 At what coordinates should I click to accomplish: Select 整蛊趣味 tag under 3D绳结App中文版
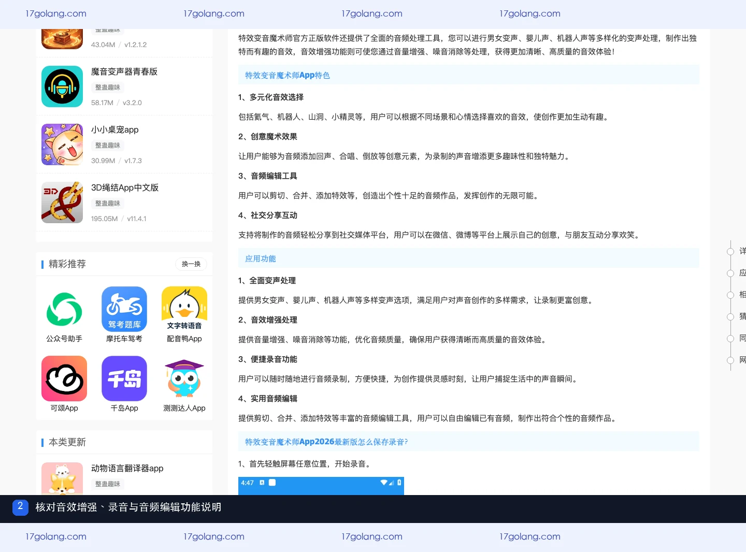click(x=108, y=204)
